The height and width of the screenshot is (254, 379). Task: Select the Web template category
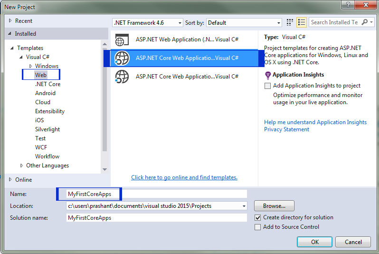click(41, 75)
